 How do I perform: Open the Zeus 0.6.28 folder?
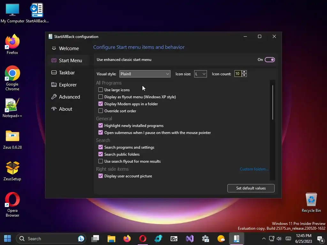tap(12, 140)
